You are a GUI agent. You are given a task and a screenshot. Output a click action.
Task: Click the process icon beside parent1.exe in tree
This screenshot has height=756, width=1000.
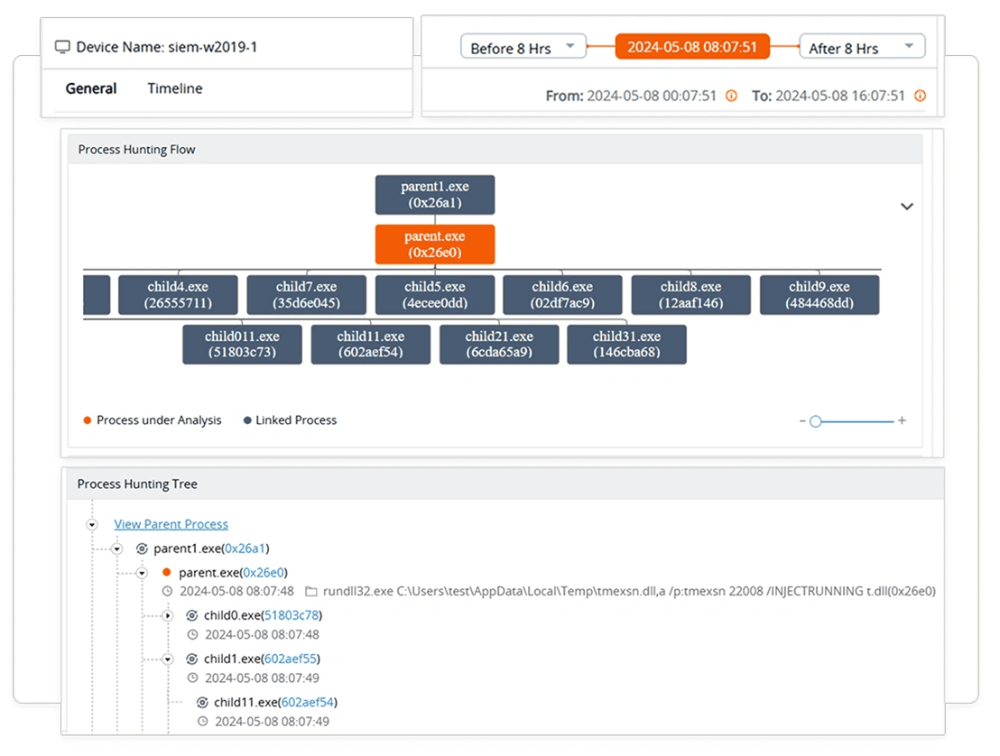pos(142,549)
